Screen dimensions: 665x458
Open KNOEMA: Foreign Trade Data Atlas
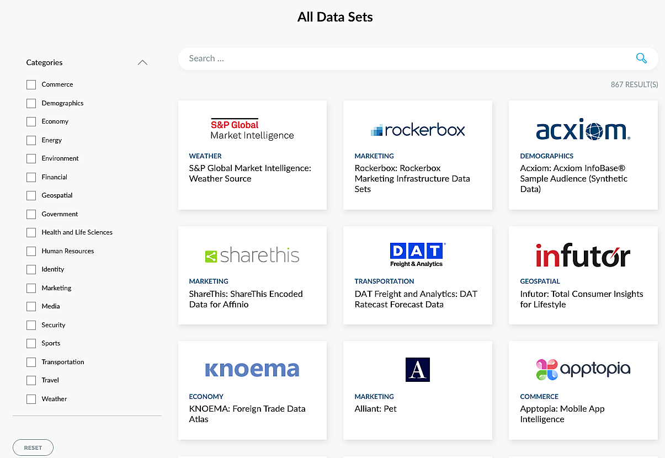coord(247,414)
